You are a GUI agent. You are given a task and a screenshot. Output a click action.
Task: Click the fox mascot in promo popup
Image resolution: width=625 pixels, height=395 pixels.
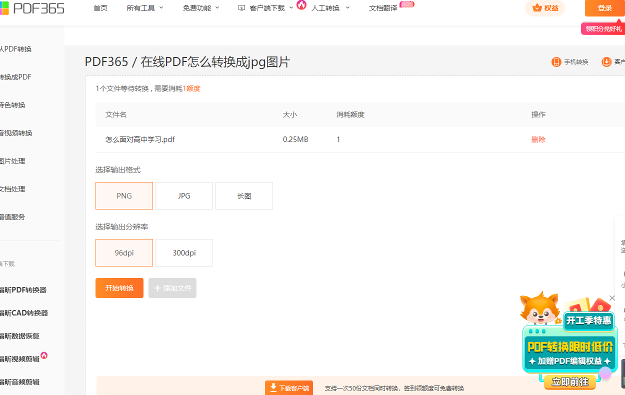click(x=539, y=308)
